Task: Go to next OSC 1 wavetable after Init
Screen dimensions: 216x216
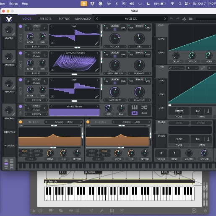Action: tap(98, 26)
